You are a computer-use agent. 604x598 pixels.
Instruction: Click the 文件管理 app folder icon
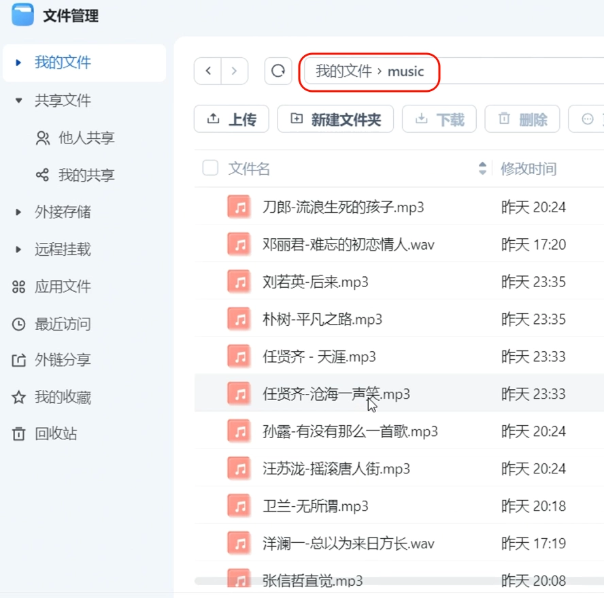[x=22, y=14]
